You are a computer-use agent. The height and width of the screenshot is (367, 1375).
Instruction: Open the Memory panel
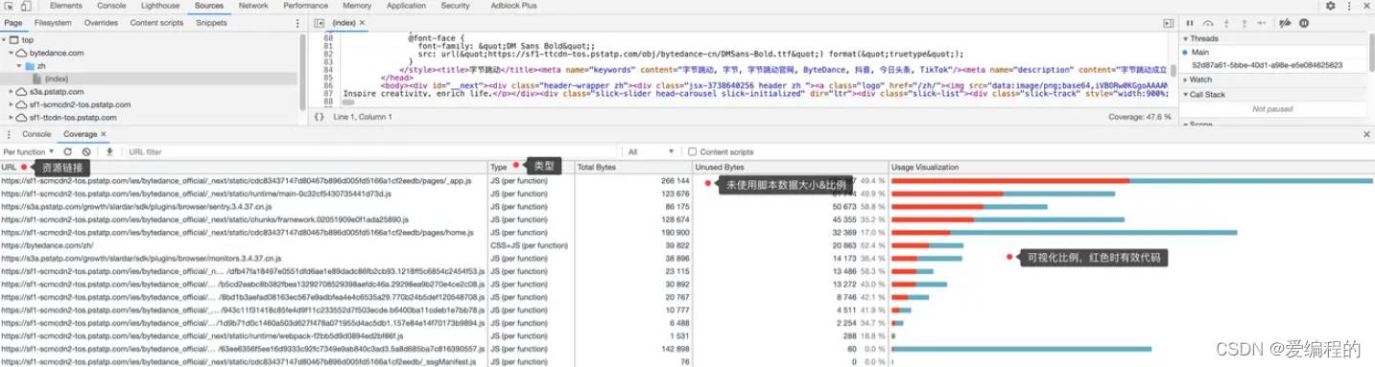coord(358,6)
